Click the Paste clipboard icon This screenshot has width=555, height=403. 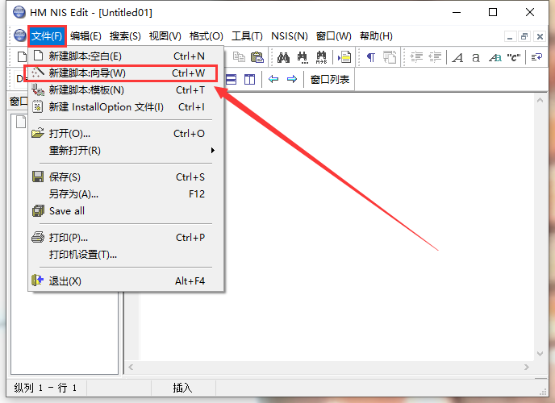click(257, 57)
